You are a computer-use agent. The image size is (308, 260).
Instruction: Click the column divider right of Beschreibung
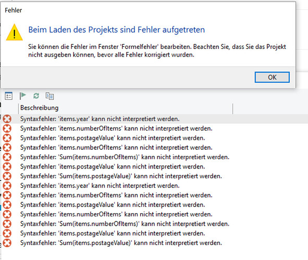pyautogui.click(x=233, y=109)
